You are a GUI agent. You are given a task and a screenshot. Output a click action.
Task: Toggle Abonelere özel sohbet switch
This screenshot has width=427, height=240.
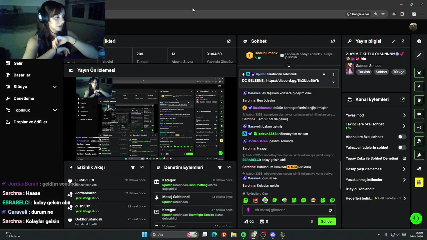tap(402, 137)
